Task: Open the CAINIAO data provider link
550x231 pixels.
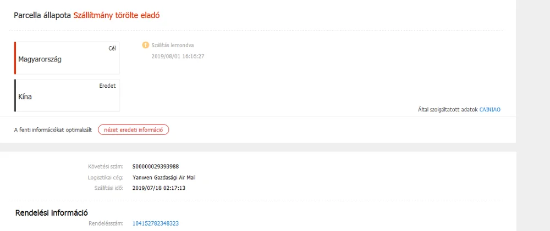Action: [x=490, y=110]
